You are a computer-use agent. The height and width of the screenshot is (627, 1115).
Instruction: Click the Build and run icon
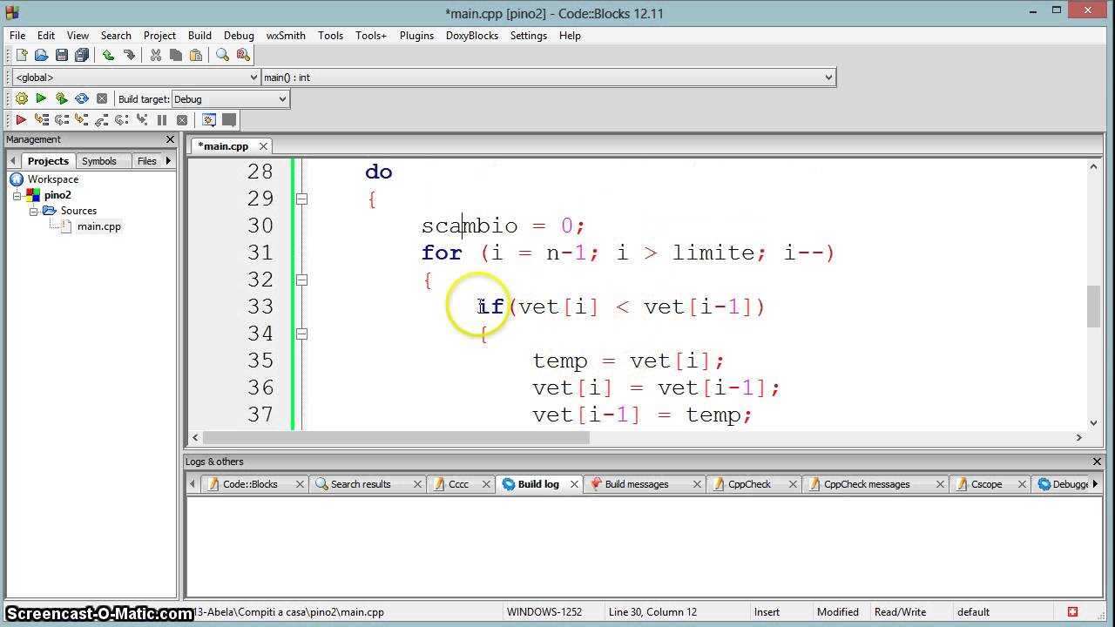tap(61, 99)
